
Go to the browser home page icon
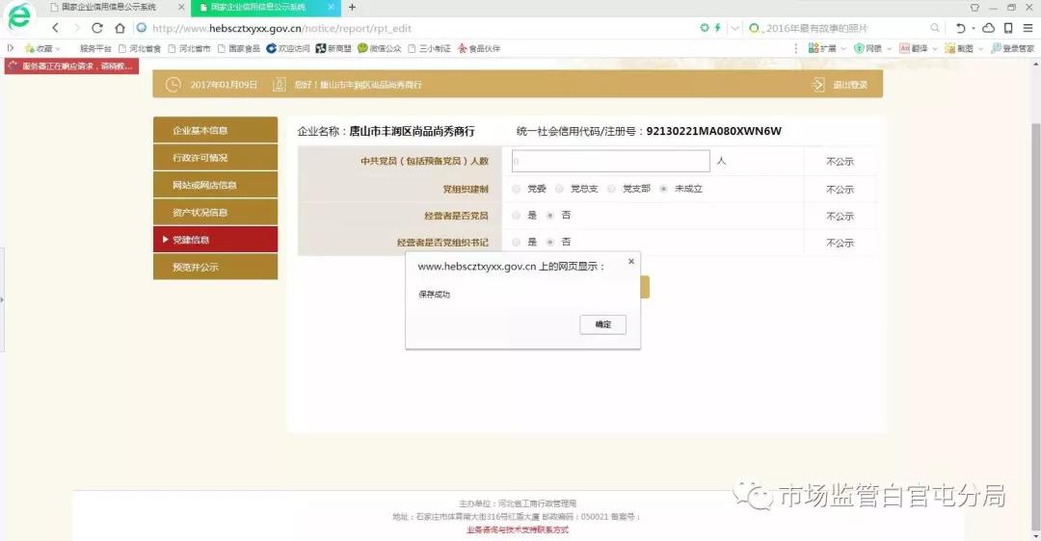click(120, 28)
